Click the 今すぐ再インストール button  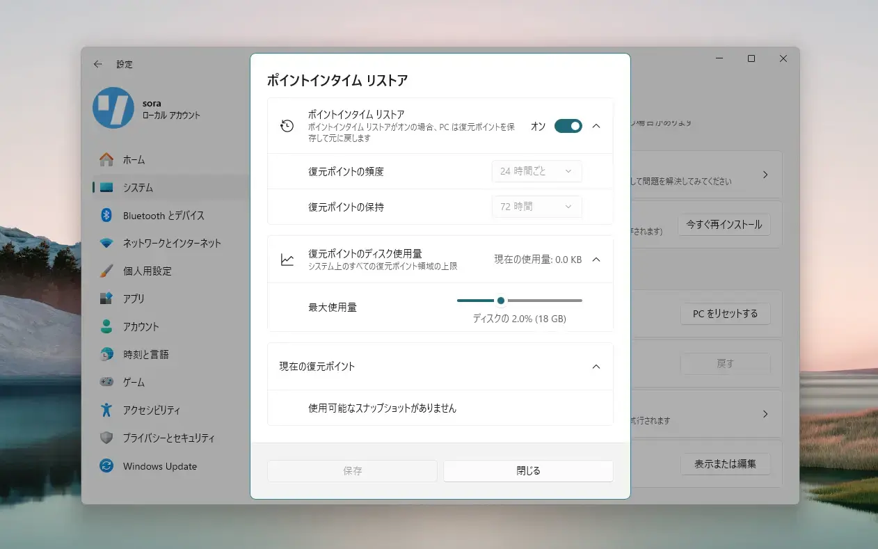coord(724,225)
